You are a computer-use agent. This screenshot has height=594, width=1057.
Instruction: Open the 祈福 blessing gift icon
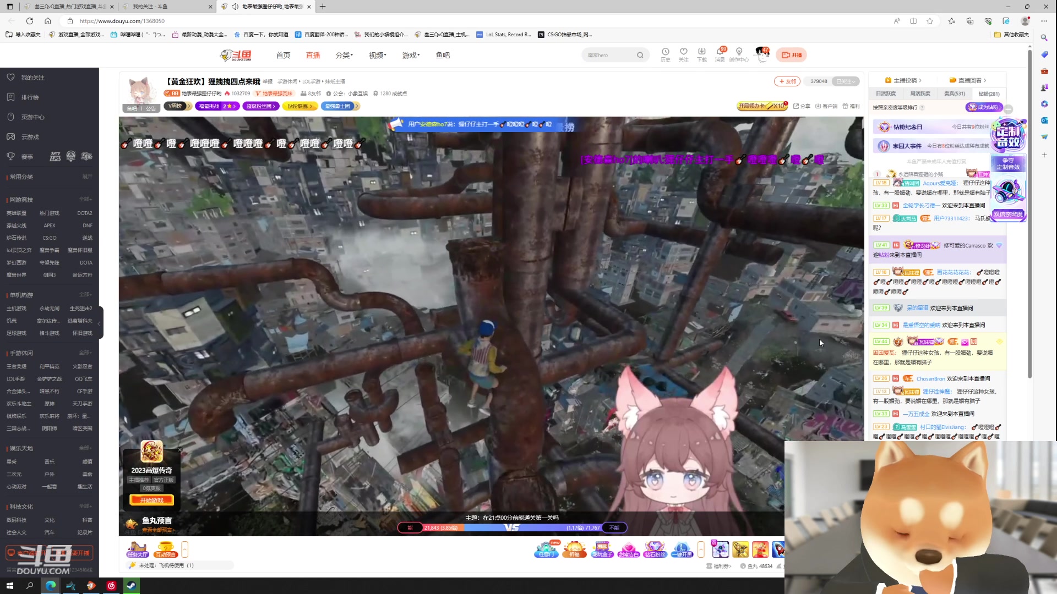pyautogui.click(x=574, y=549)
